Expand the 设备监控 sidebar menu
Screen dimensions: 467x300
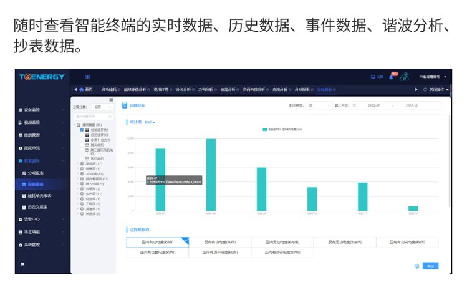[41, 110]
